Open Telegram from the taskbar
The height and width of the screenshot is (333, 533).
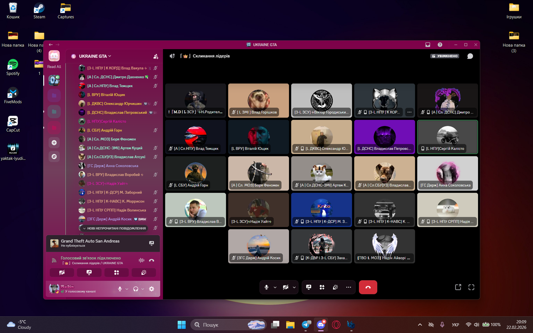[306, 325]
